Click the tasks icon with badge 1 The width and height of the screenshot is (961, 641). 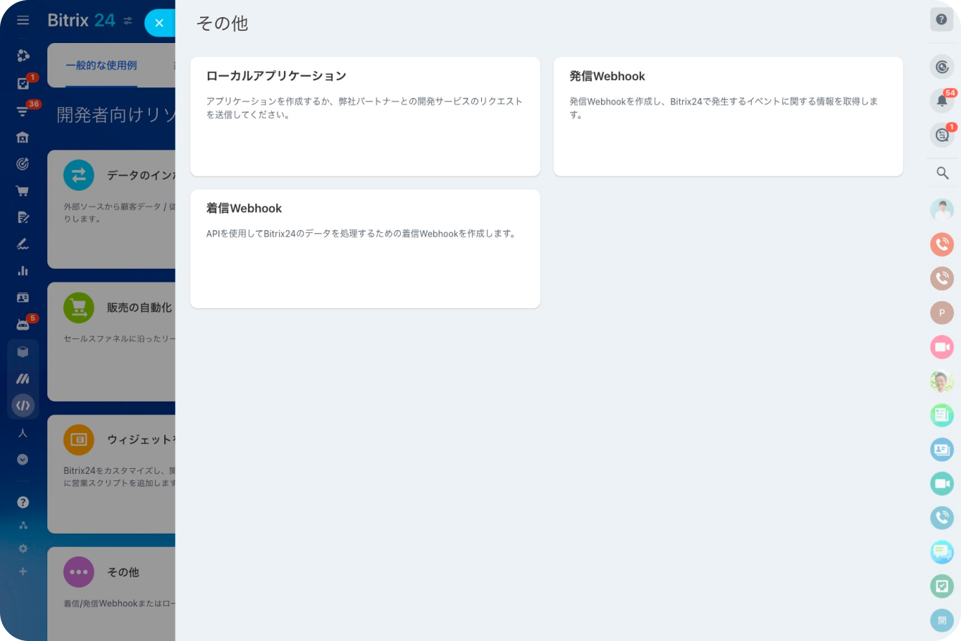point(23,83)
